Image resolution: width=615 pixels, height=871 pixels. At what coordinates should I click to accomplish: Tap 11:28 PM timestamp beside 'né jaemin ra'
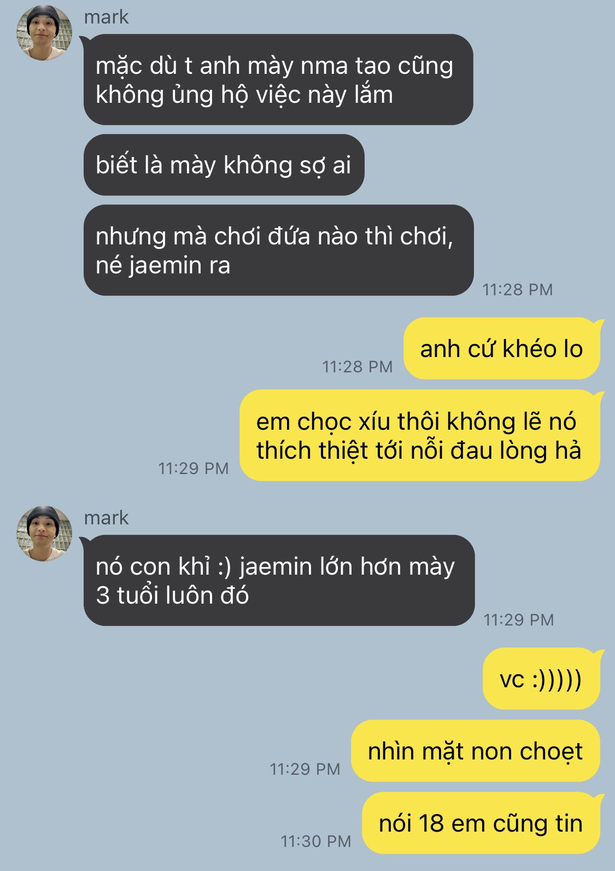(x=517, y=289)
